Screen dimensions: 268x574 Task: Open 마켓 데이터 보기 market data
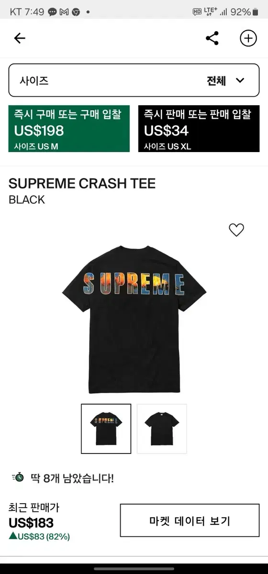190,520
